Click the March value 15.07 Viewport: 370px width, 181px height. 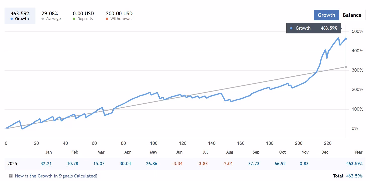pos(99,164)
